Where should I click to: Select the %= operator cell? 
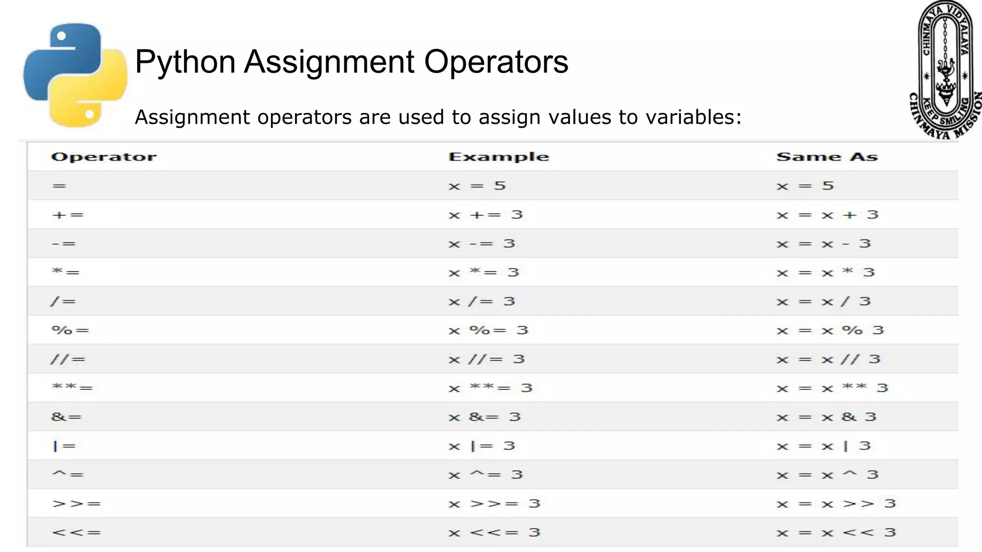tap(70, 330)
